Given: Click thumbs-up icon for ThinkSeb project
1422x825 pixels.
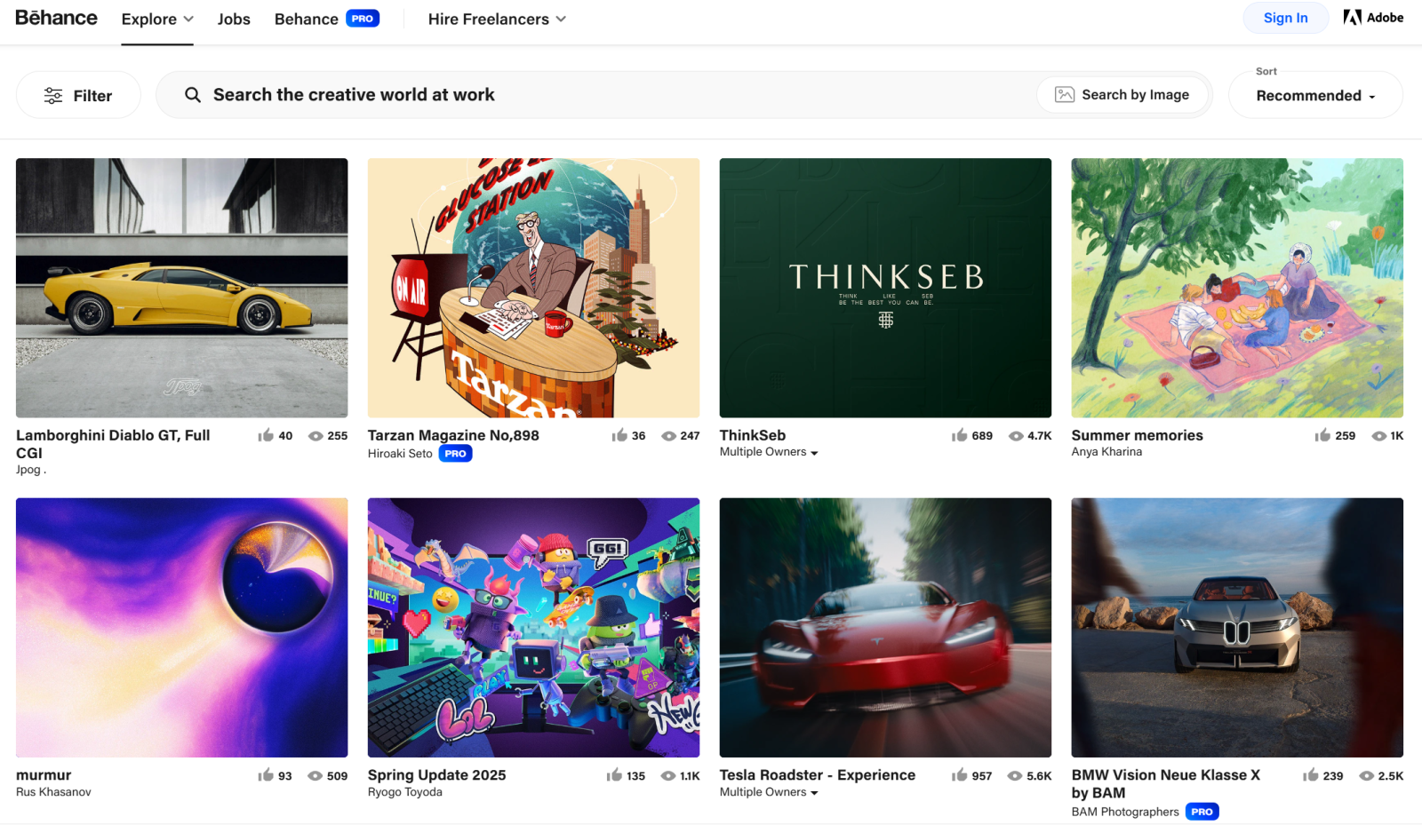Looking at the screenshot, I should [x=959, y=435].
